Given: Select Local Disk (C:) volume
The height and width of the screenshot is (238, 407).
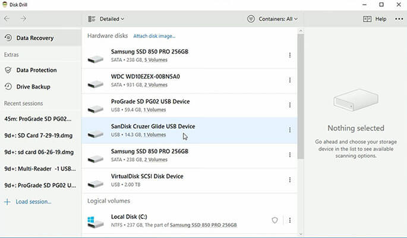Looking at the screenshot, I should pos(190,221).
